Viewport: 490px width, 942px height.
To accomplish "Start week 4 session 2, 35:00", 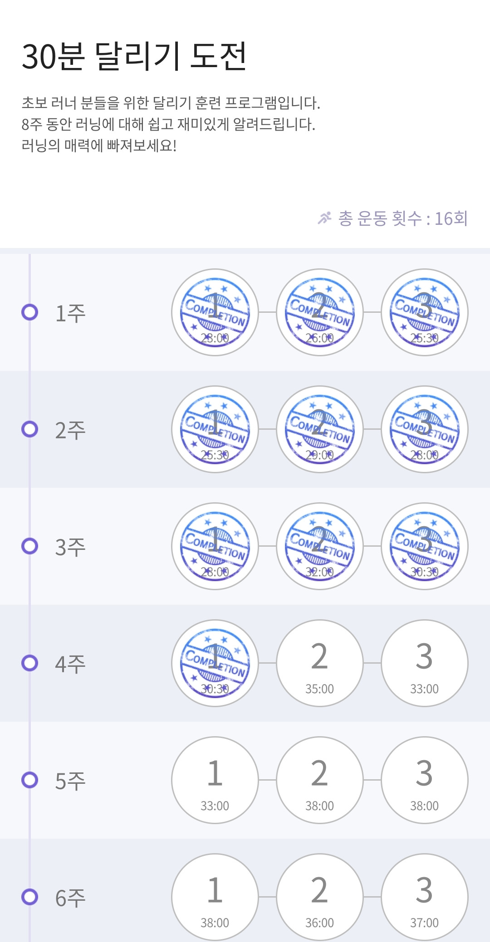I will (x=320, y=663).
